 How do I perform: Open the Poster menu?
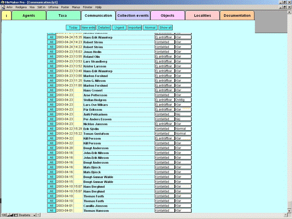point(65,7)
